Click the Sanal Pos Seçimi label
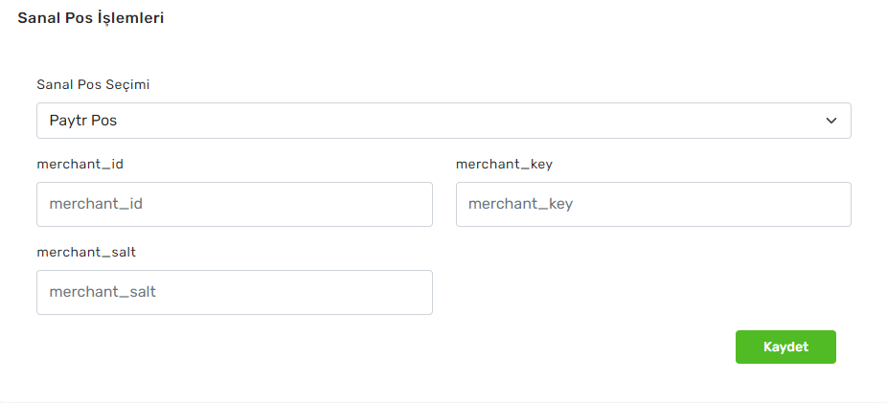This screenshot has width=887, height=403. (x=93, y=84)
